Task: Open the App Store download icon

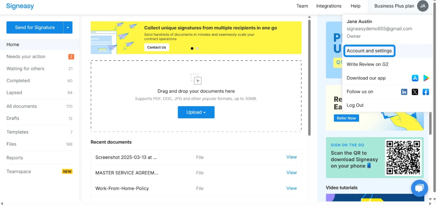Action: pyautogui.click(x=415, y=78)
